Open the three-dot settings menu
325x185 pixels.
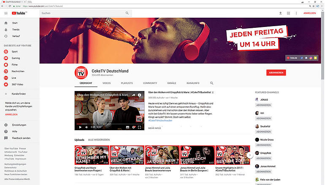click(296, 13)
